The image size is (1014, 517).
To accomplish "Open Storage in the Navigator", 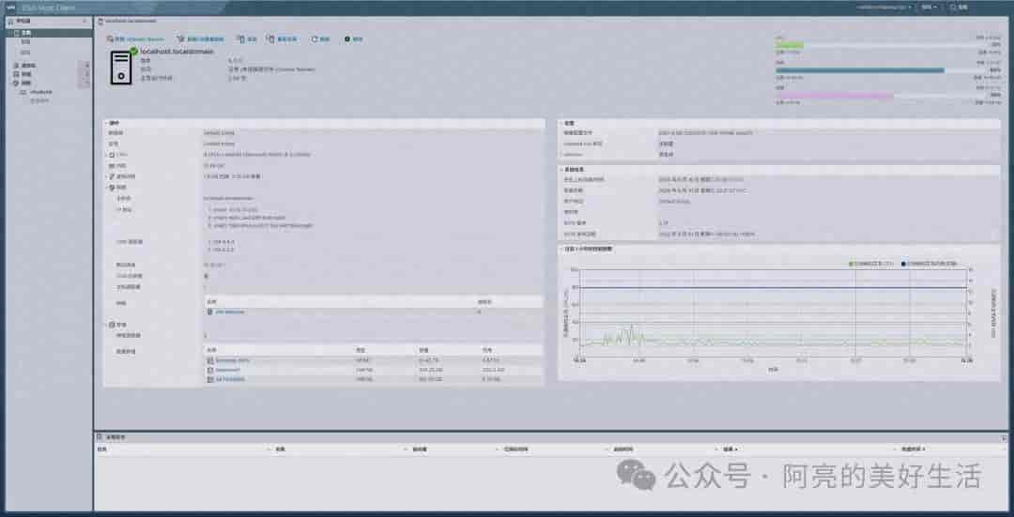I will [x=26, y=74].
